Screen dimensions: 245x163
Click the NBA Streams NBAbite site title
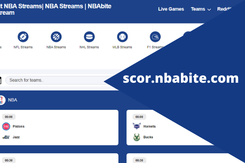coord(56,9)
